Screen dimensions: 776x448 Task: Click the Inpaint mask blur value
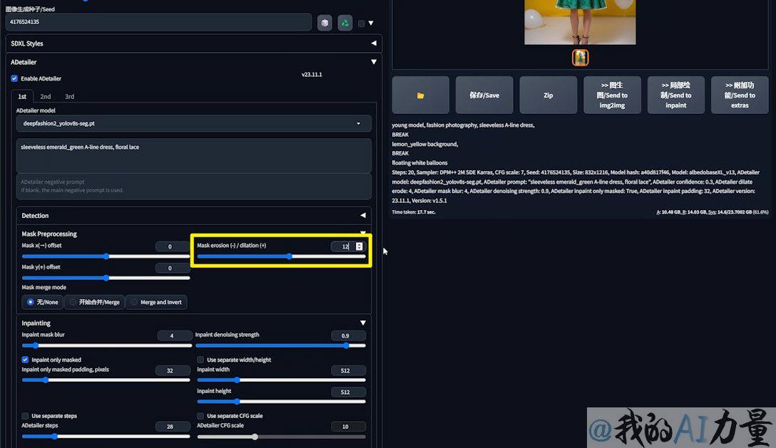[x=174, y=335]
